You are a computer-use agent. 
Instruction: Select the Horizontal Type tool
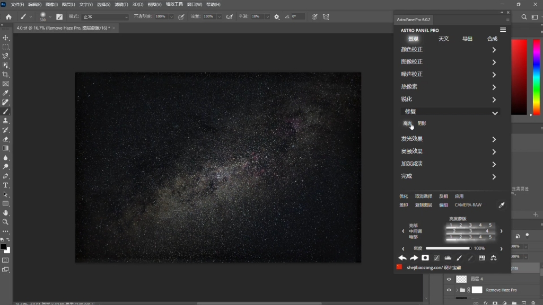click(5, 185)
